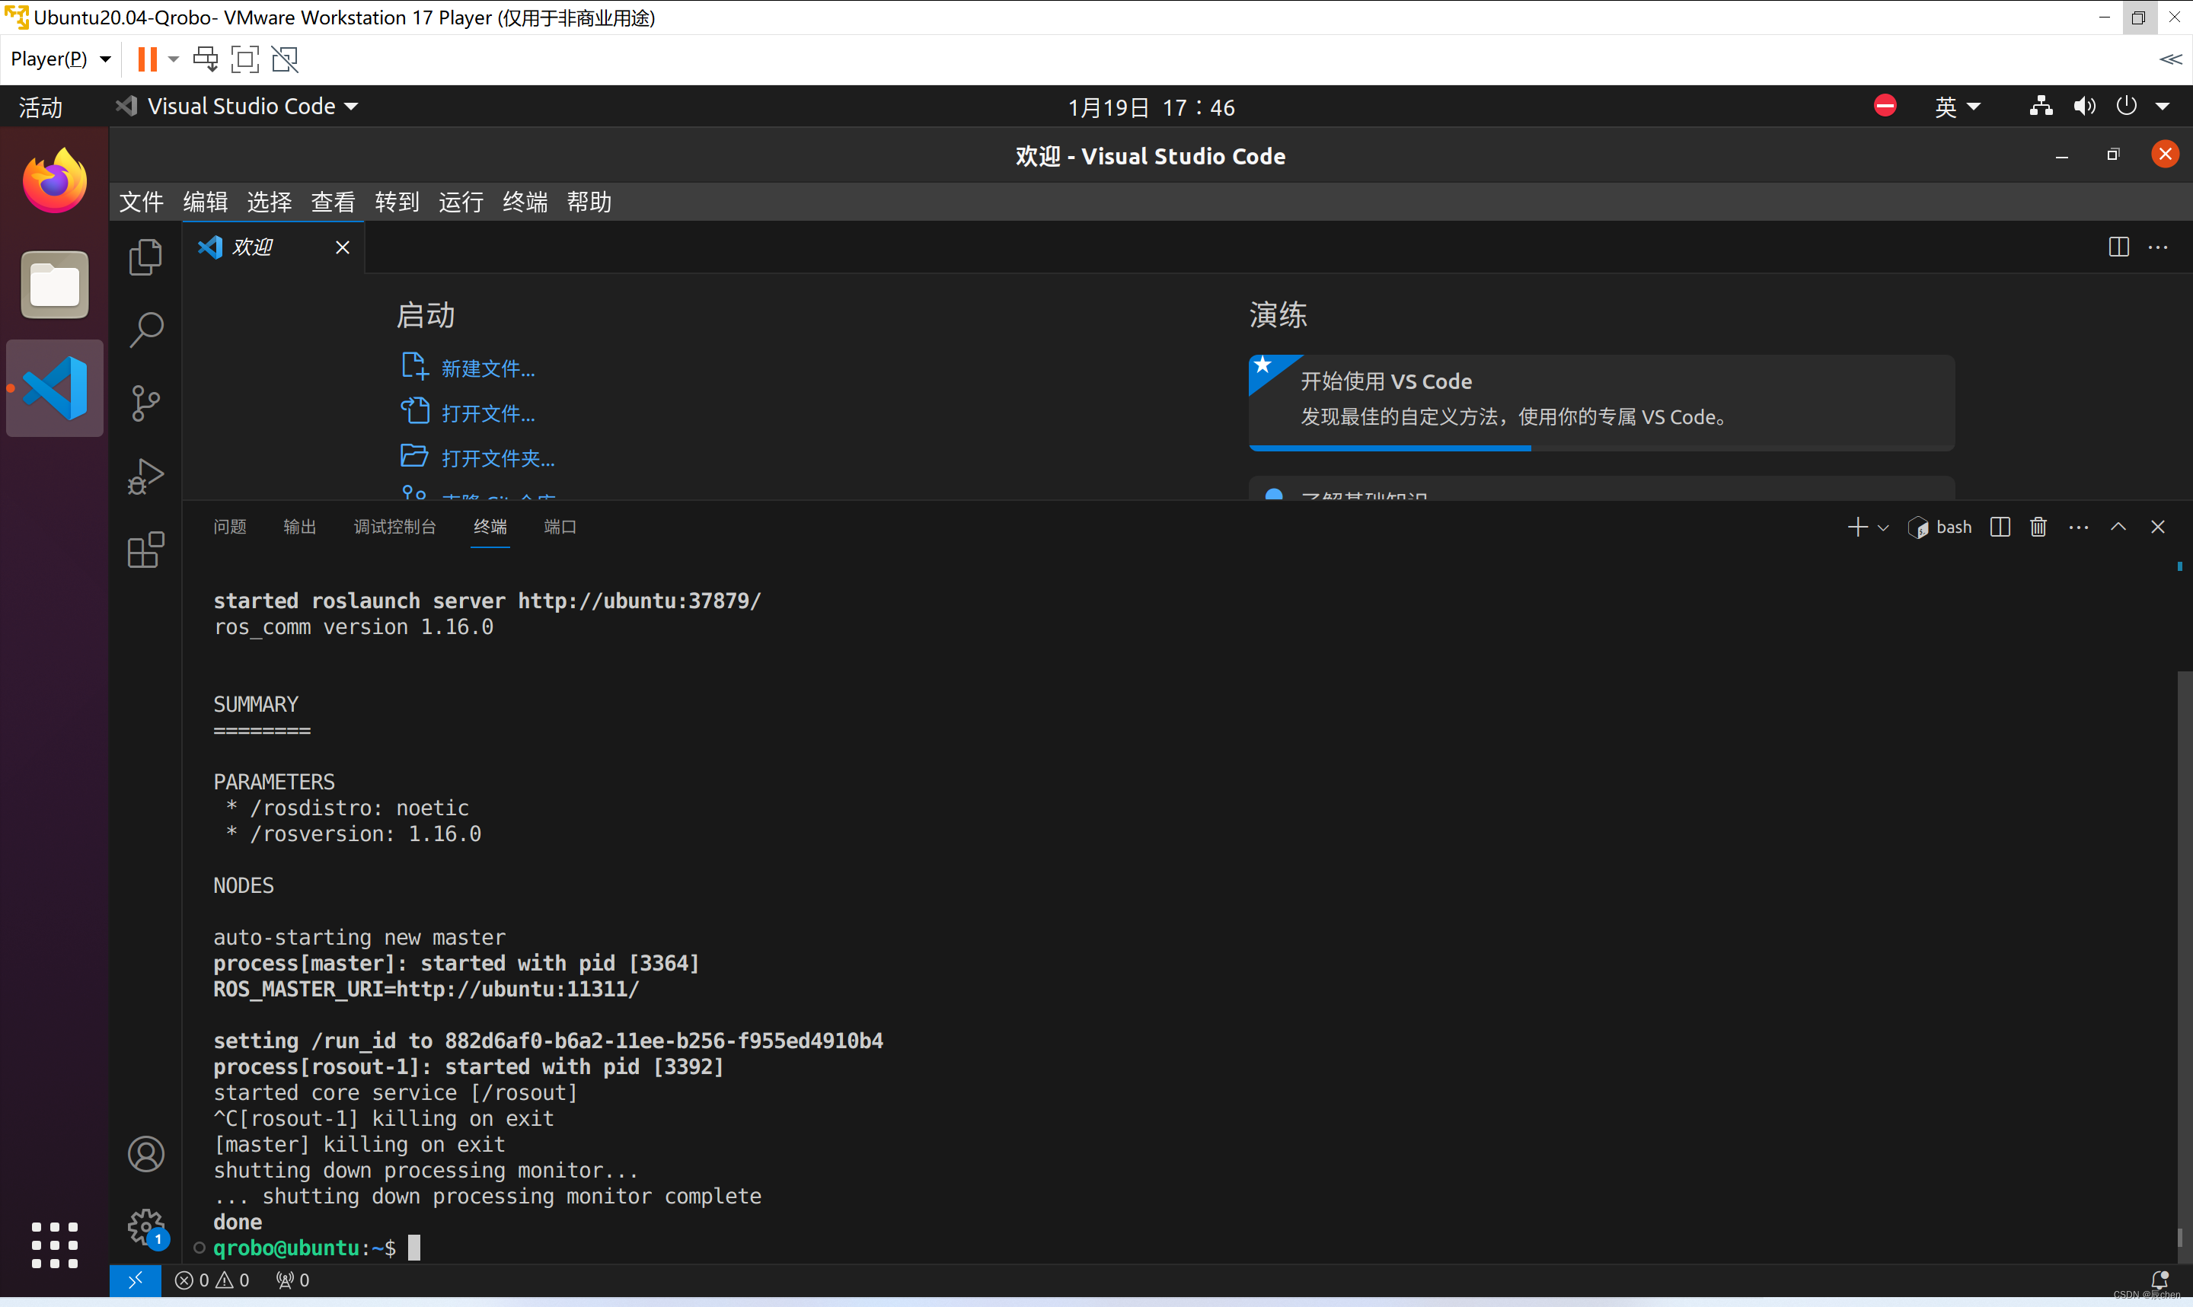
Task: Split the editor to the right
Action: [x=2119, y=247]
